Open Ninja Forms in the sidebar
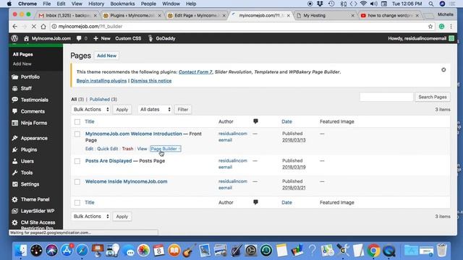 click(x=34, y=123)
